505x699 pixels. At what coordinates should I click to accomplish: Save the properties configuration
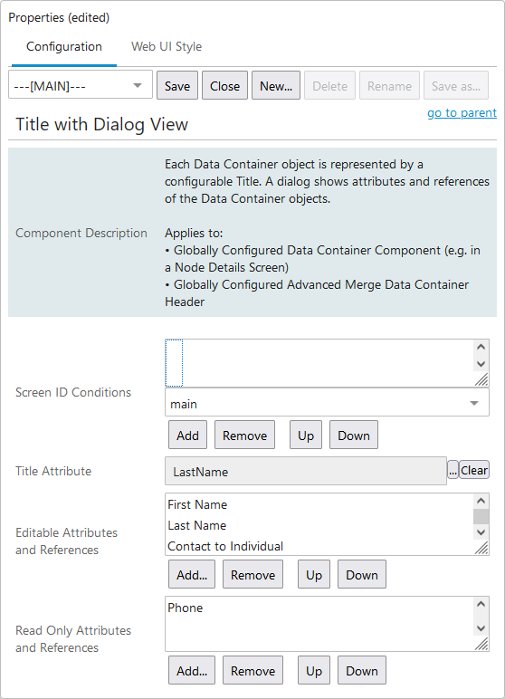[177, 86]
